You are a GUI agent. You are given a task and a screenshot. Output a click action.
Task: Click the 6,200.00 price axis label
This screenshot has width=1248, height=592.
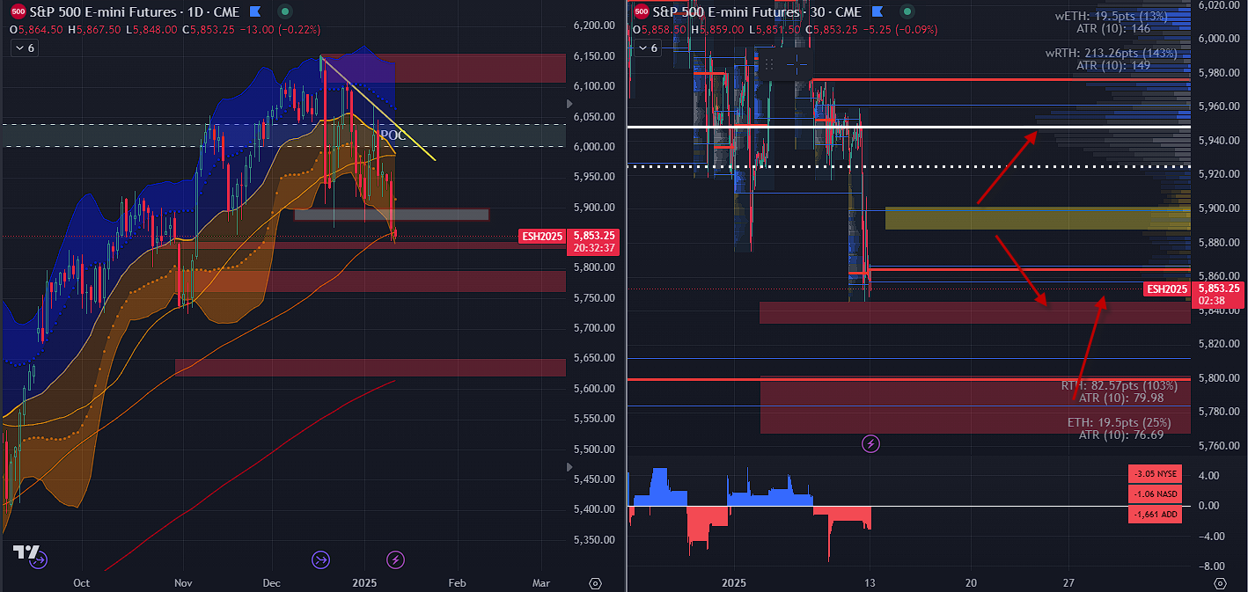pyautogui.click(x=596, y=26)
